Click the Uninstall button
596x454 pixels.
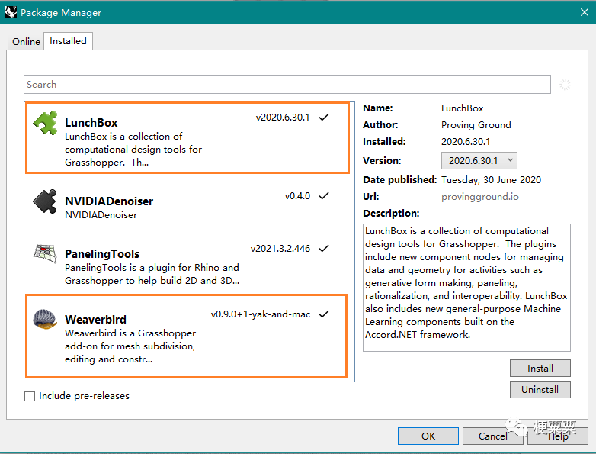pyautogui.click(x=540, y=390)
